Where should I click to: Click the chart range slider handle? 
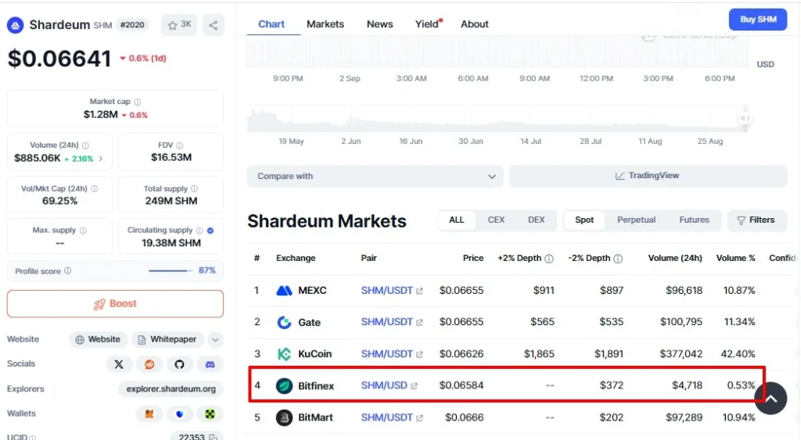pos(745,119)
